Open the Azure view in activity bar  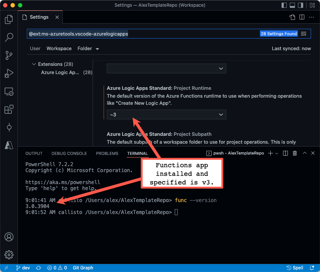click(x=9, y=145)
